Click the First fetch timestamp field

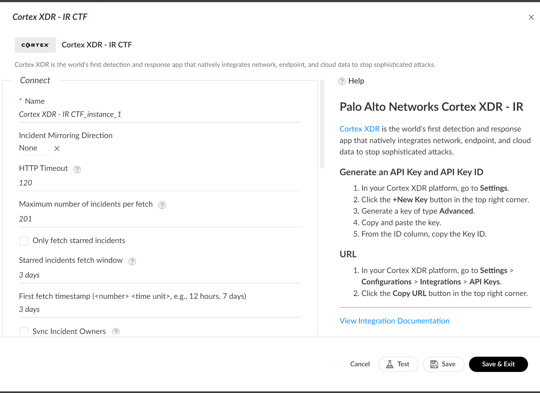click(x=159, y=309)
